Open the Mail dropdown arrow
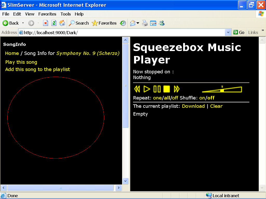 point(138,23)
